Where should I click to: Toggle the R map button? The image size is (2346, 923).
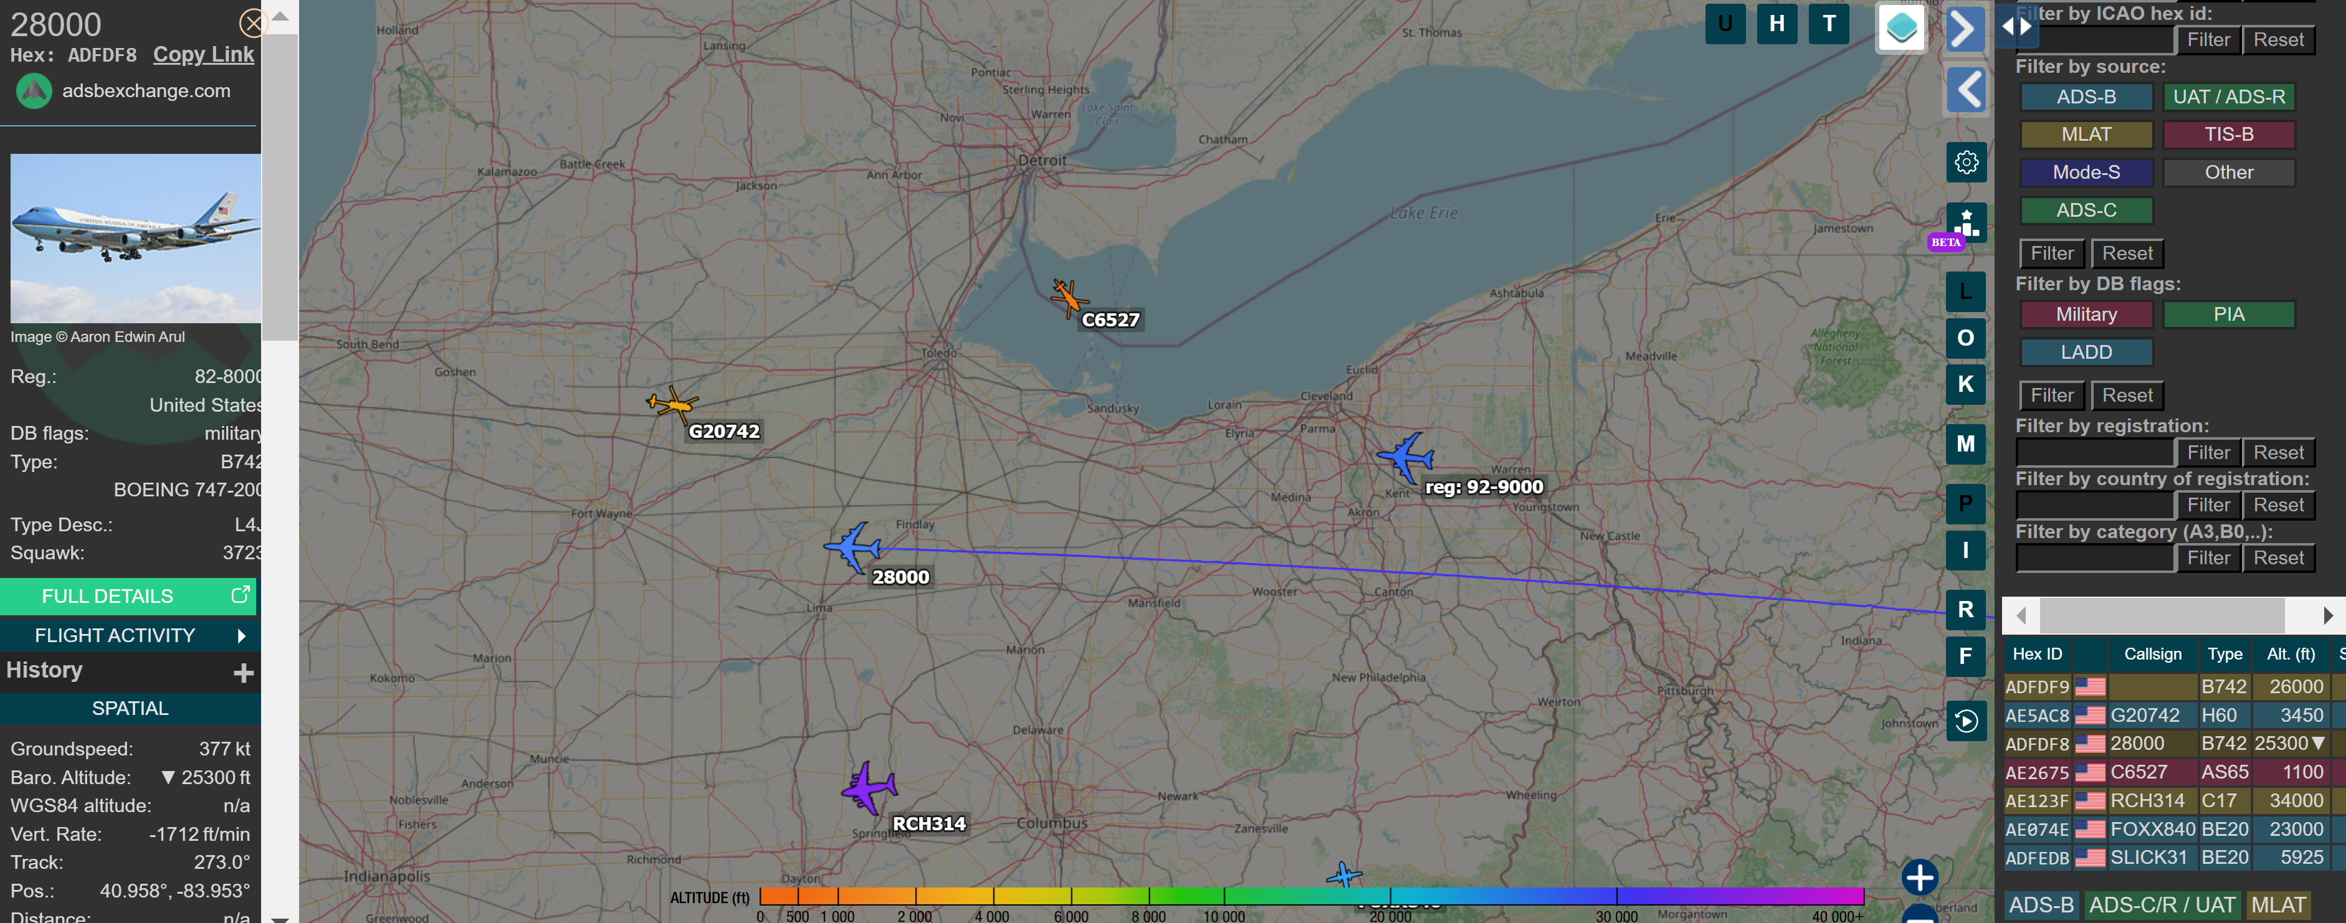[1965, 609]
